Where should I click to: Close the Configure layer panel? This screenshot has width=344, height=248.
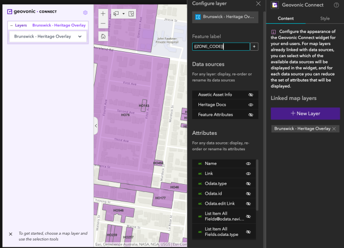point(258,4)
